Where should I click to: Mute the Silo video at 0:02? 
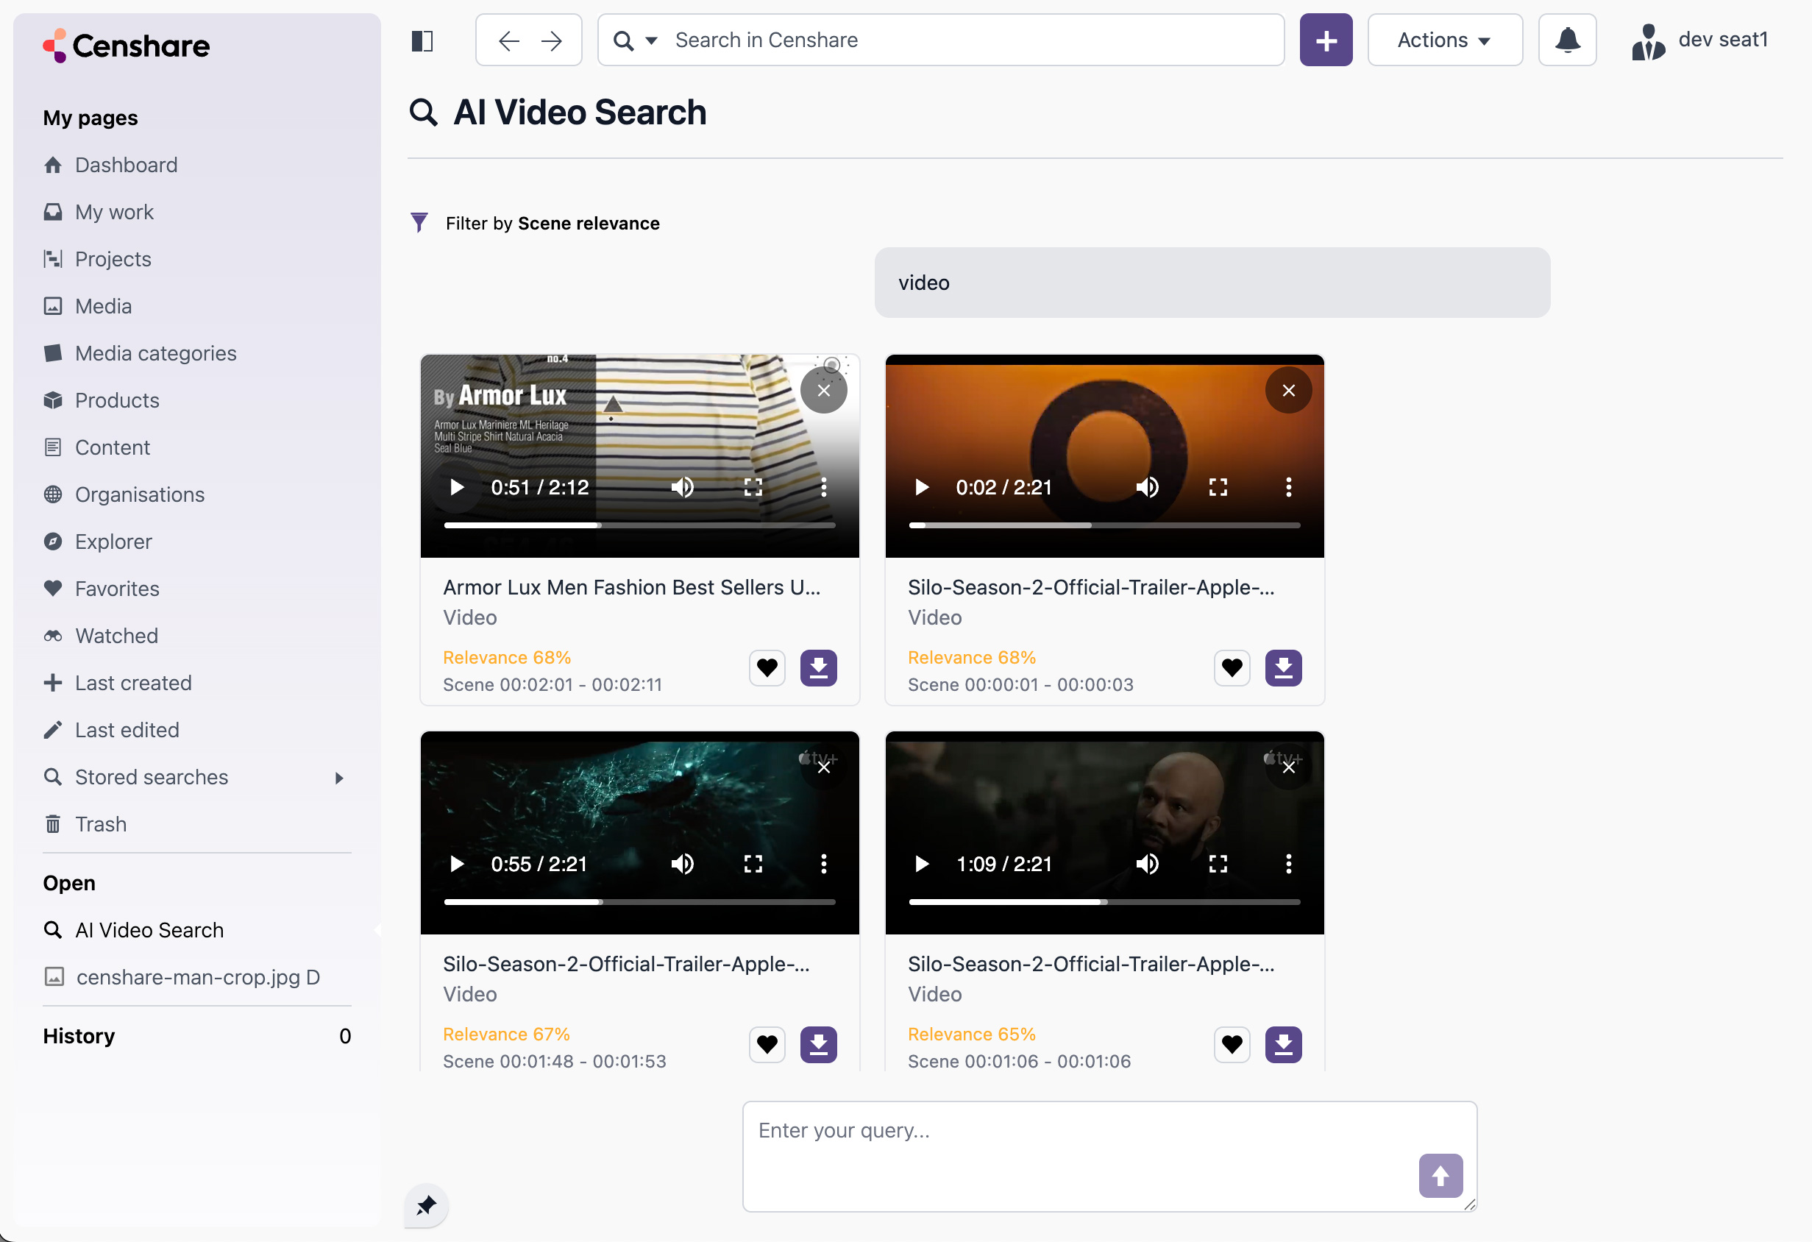(x=1147, y=487)
